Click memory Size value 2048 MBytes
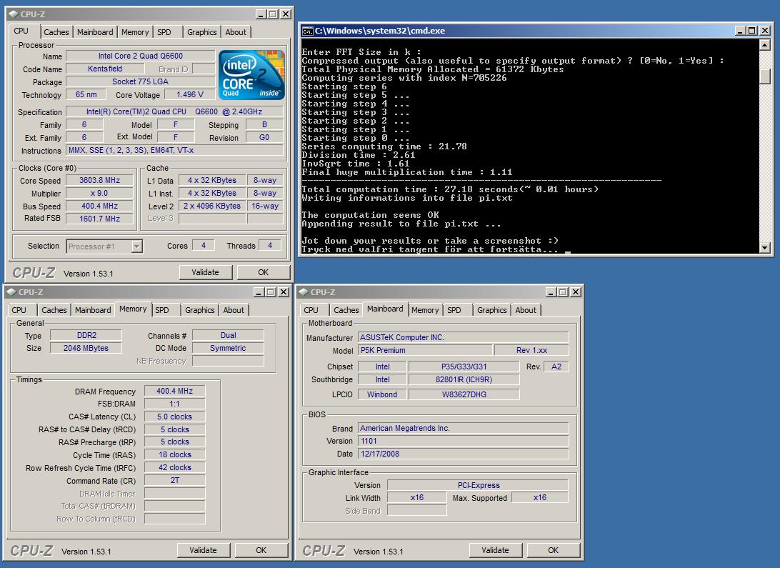Viewport: 780px width, 568px height. (86, 348)
